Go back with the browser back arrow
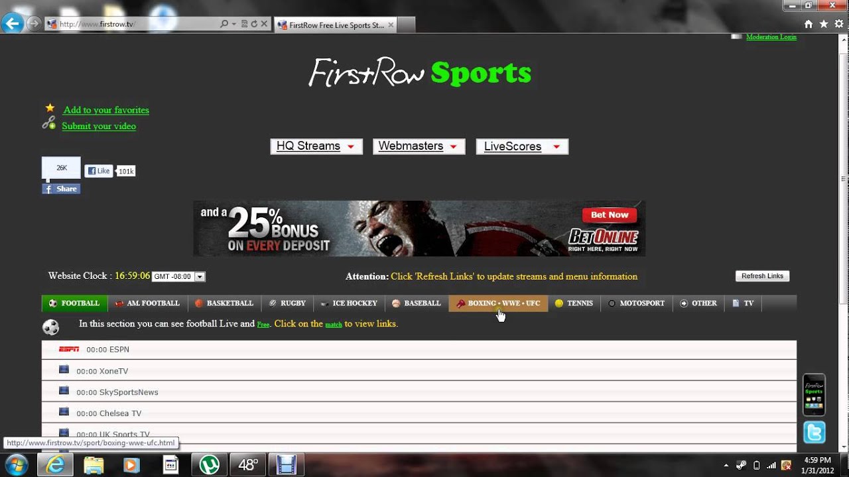849x477 pixels. [11, 24]
